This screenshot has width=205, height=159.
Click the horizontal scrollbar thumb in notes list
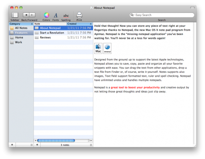(x=56, y=140)
